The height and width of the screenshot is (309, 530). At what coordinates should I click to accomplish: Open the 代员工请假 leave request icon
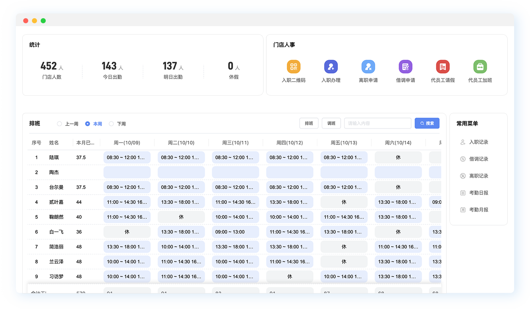pos(443,67)
